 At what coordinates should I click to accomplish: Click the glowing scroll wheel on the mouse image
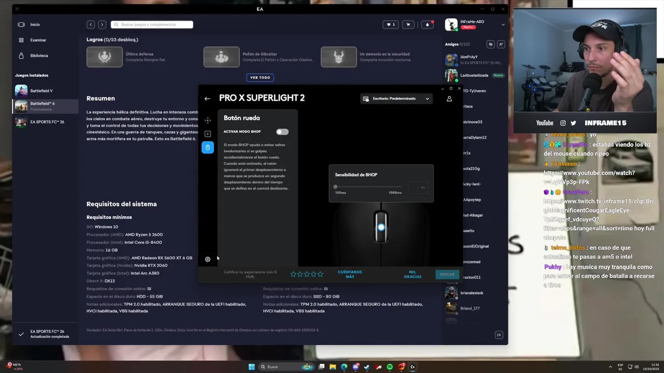(381, 227)
